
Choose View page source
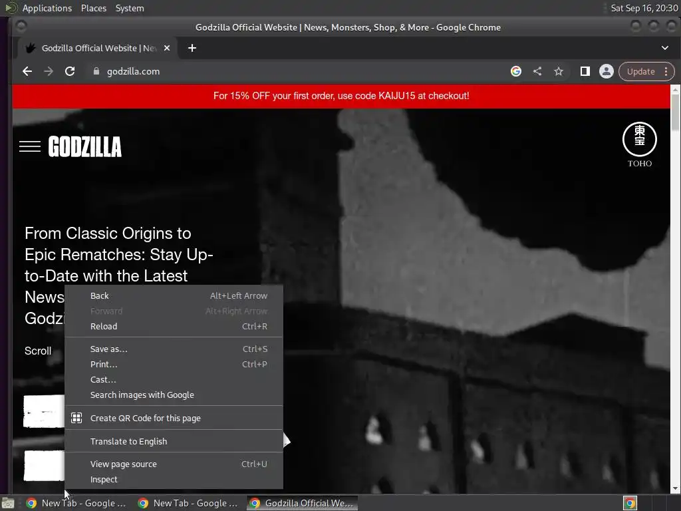(174, 464)
